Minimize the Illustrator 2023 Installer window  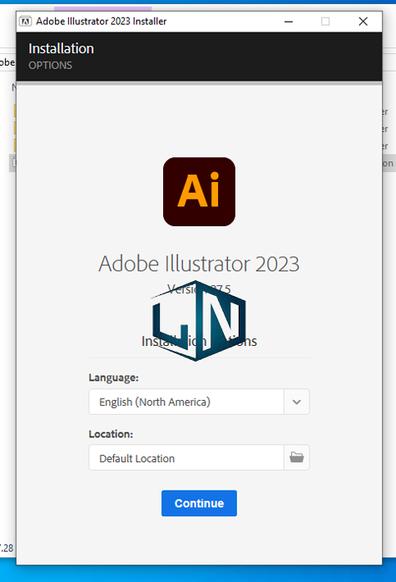(x=289, y=22)
